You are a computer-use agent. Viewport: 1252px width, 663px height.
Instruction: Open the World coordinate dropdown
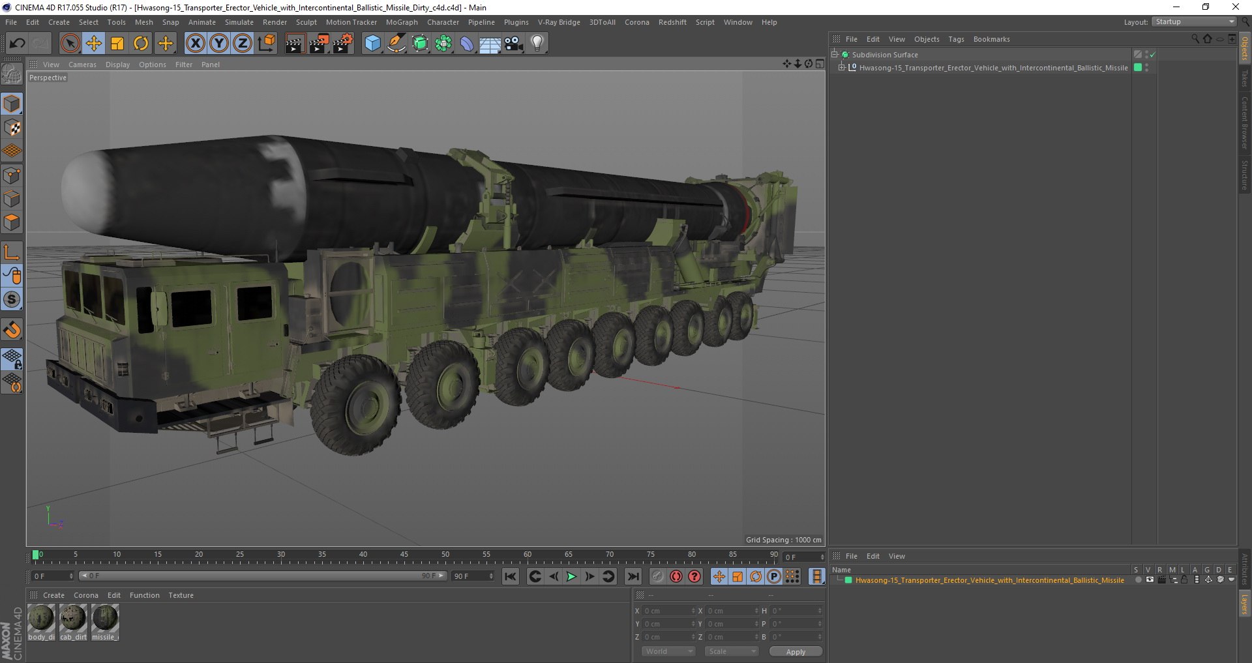(x=668, y=651)
